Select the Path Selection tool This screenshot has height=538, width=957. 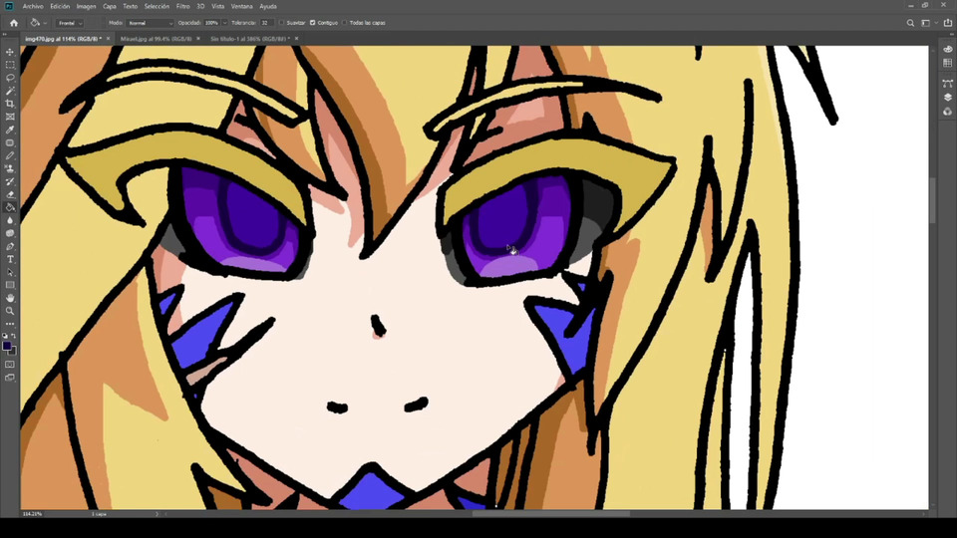click(10, 272)
